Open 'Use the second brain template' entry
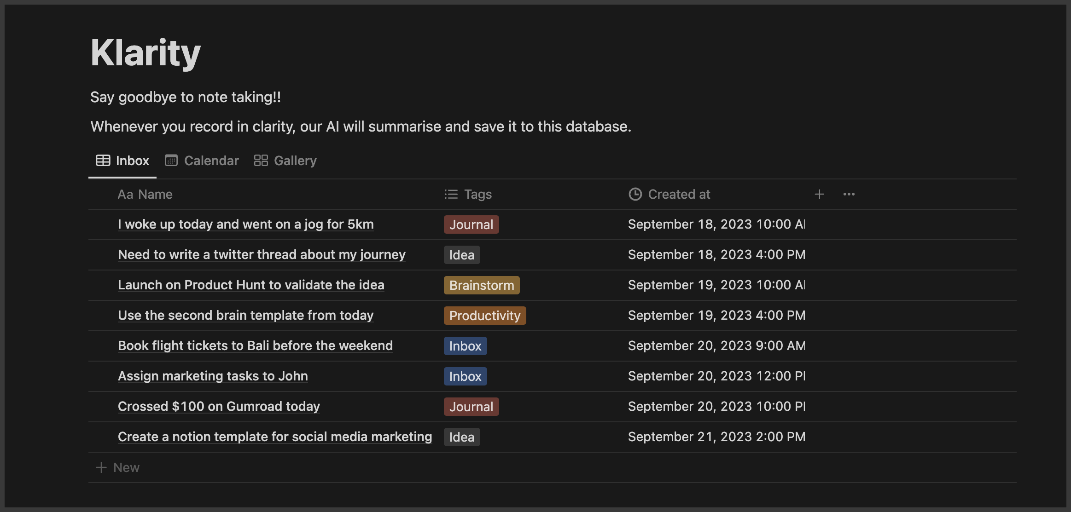The height and width of the screenshot is (512, 1071). [x=245, y=315]
